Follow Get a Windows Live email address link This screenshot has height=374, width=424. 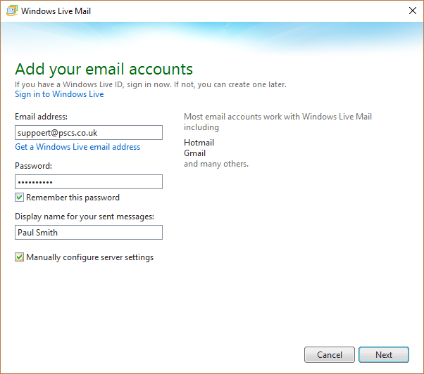tap(77, 147)
